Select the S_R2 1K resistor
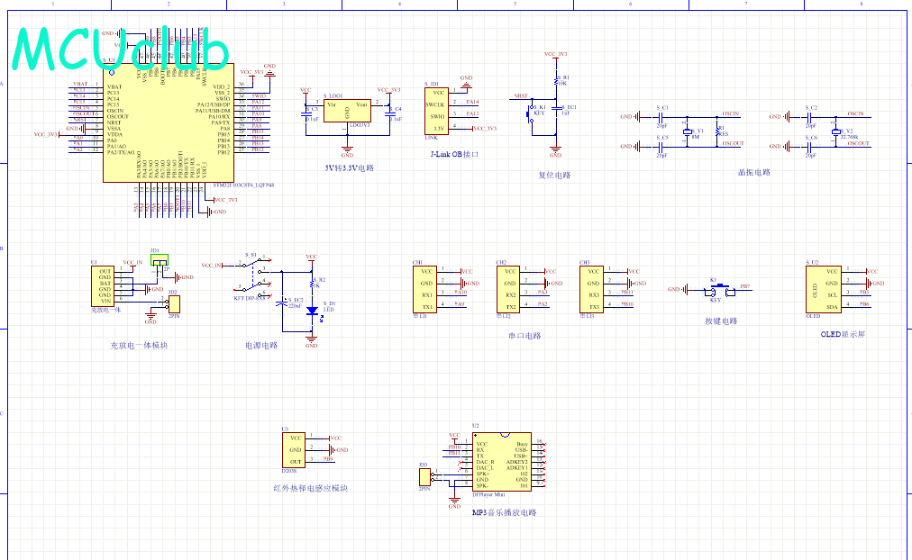Image resolution: width=912 pixels, height=560 pixels. 312,283
